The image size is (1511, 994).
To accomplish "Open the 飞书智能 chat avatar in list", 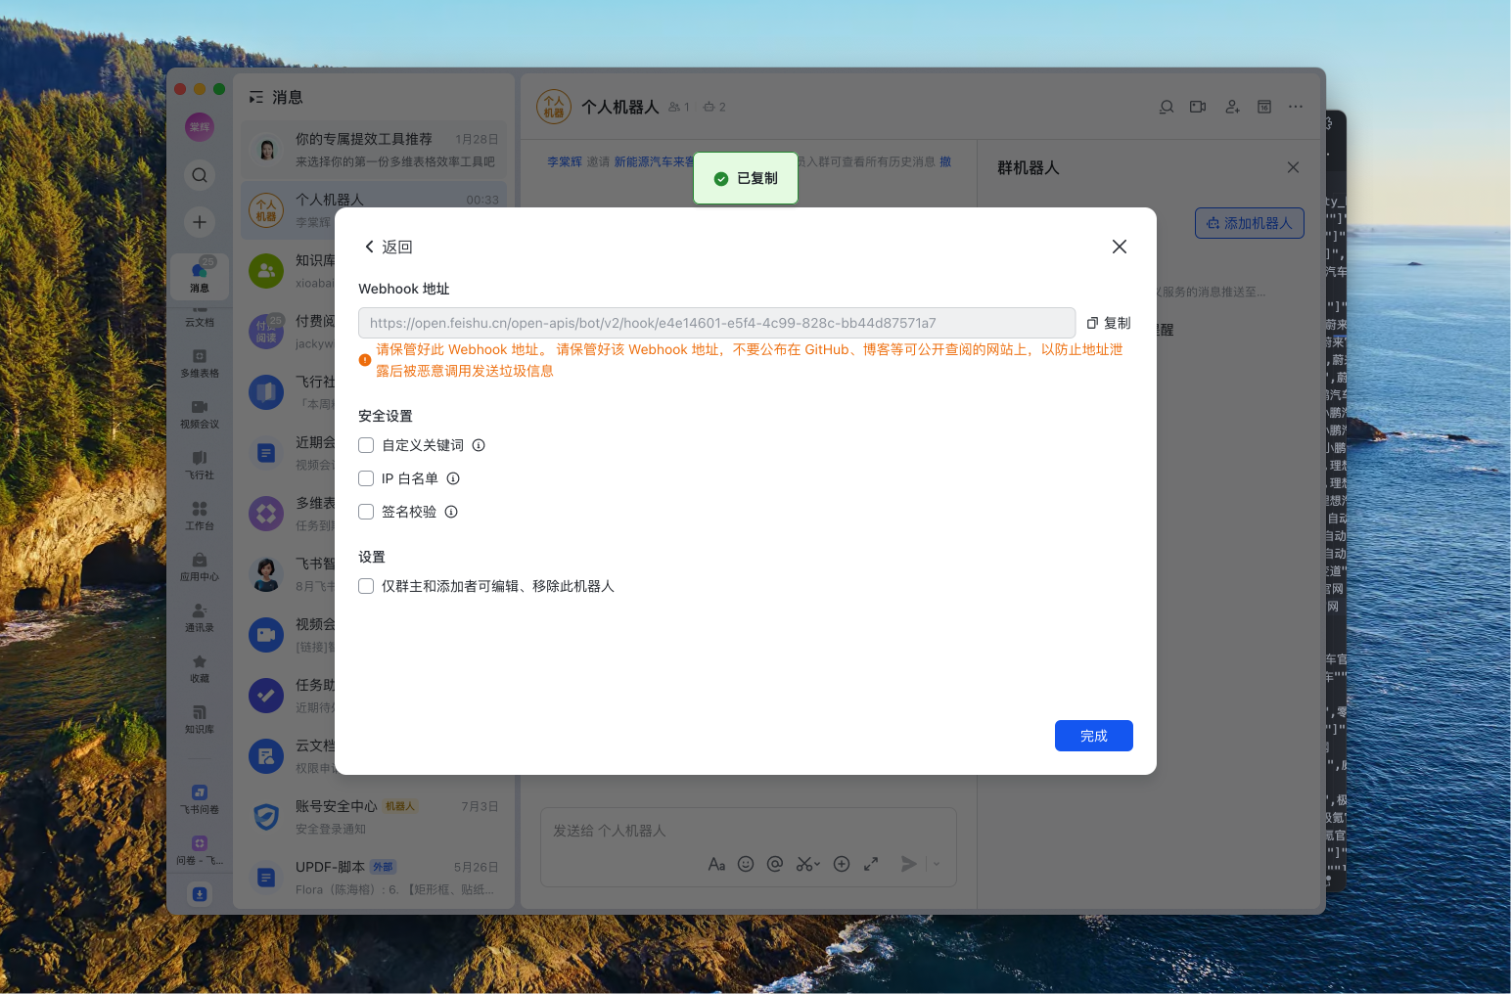I will (266, 574).
